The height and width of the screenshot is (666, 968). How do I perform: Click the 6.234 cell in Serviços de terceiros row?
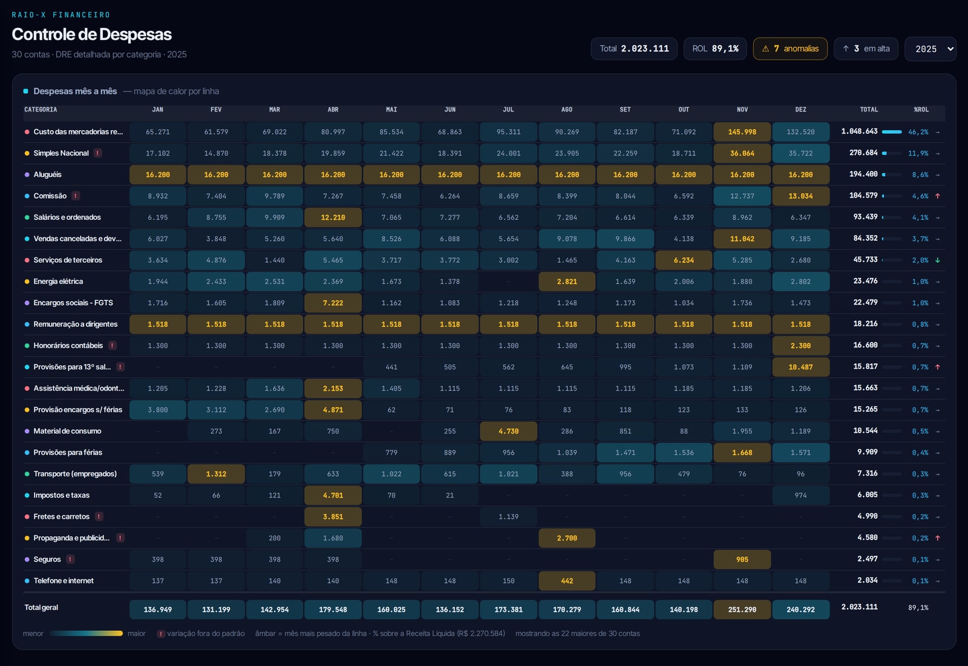pos(684,260)
